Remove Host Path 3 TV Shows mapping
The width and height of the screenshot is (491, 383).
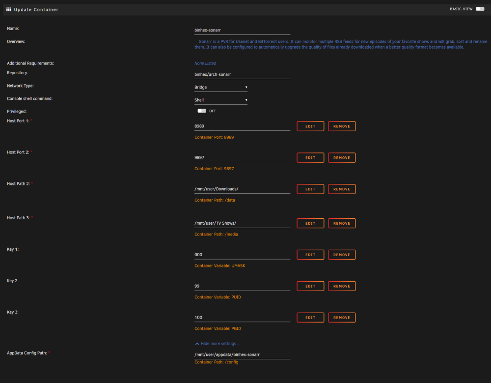tap(342, 223)
